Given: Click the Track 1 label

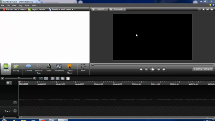Looking at the screenshot, I should [8, 111].
